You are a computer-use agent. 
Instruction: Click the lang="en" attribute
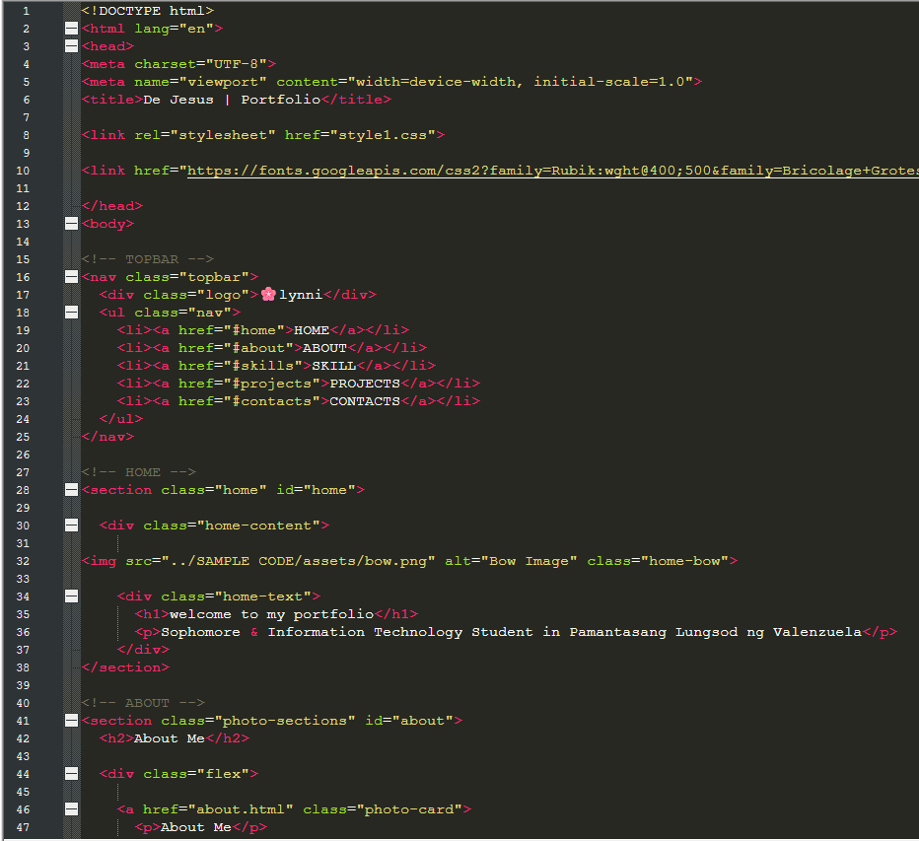point(175,29)
